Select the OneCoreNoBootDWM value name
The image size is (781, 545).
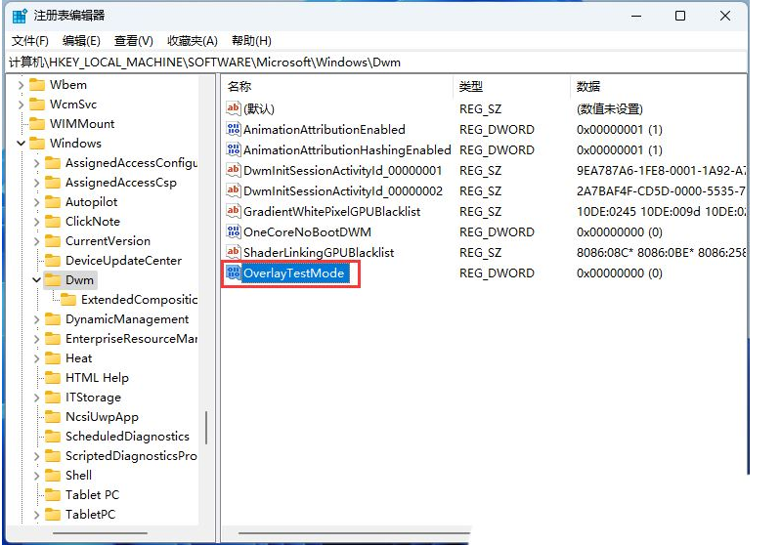307,231
